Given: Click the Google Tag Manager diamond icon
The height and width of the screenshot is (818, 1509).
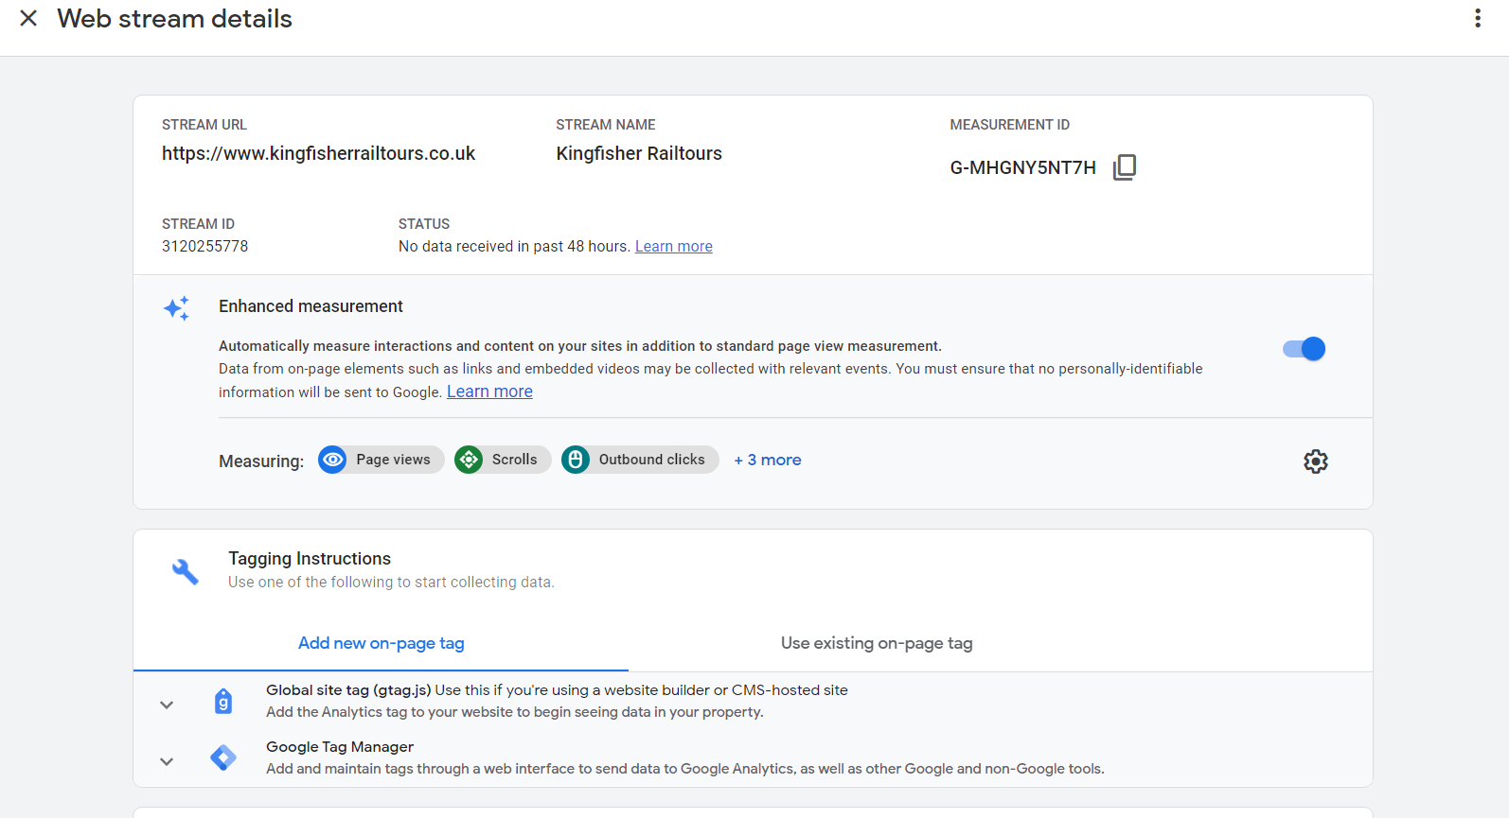Looking at the screenshot, I should [223, 757].
